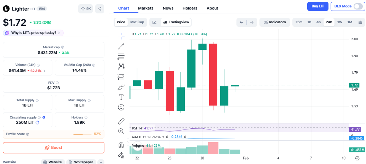
Task: Select the ruler measure tool
Action: tap(121, 121)
